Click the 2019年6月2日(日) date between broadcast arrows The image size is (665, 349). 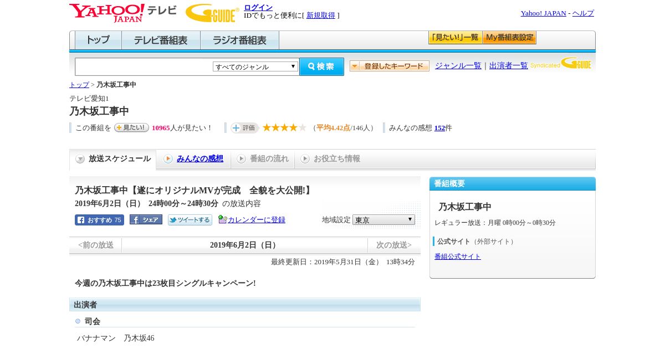tap(244, 245)
